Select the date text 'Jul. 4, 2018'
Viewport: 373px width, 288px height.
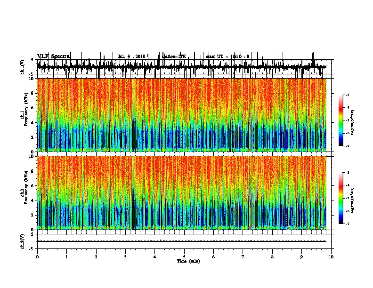(x=131, y=56)
